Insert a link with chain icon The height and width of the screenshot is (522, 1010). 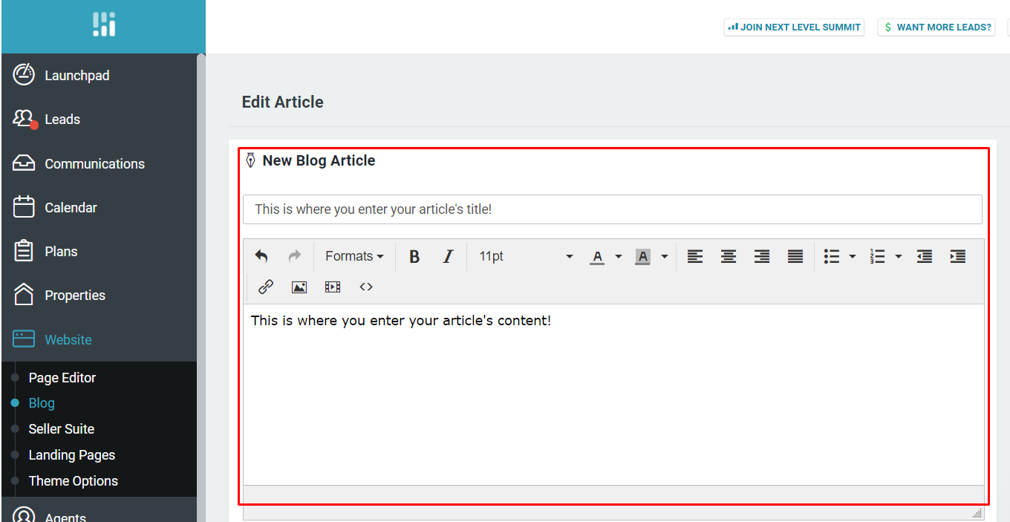(x=266, y=287)
